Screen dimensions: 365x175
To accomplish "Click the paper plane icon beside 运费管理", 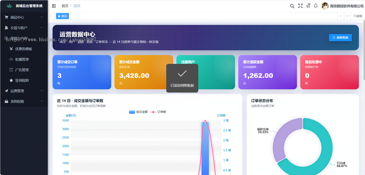I will tap(6, 91).
